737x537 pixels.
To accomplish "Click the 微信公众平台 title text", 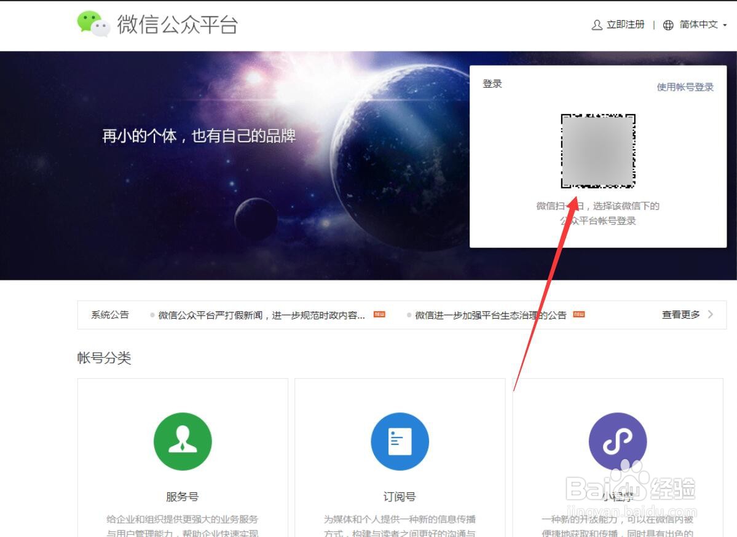I will (175, 25).
